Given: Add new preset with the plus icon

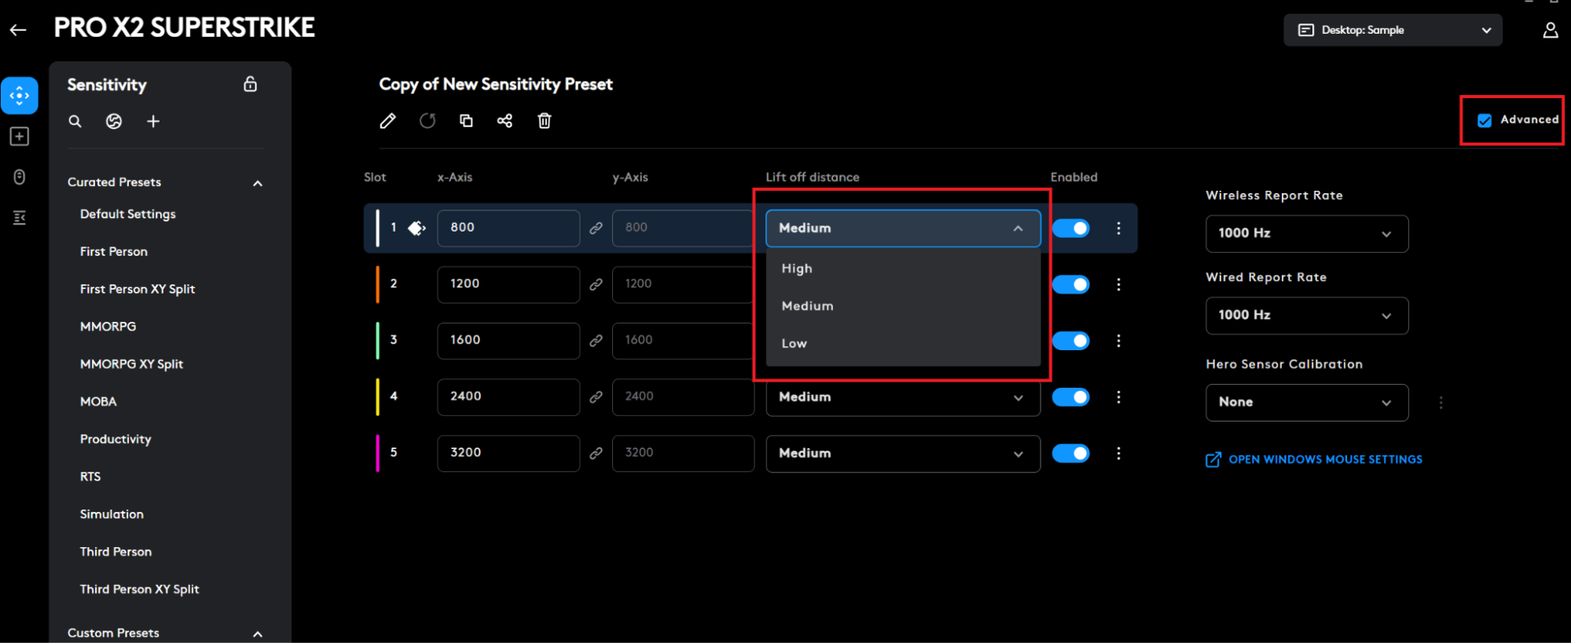Looking at the screenshot, I should pyautogui.click(x=153, y=122).
